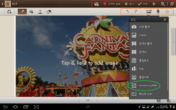Start voice recording with the microphone icon
The width and height of the screenshot is (176, 110).
pos(158,12)
